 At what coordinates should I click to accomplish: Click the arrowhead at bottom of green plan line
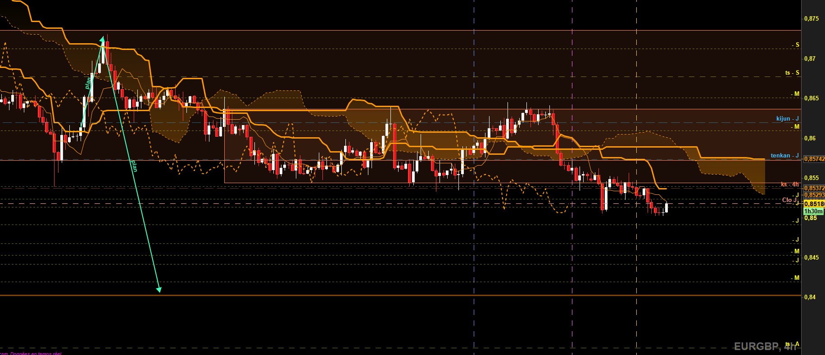(159, 290)
